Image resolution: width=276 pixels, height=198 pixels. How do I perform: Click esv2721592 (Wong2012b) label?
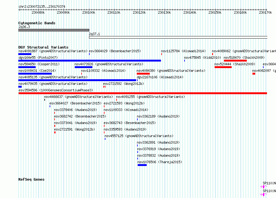click(123, 84)
